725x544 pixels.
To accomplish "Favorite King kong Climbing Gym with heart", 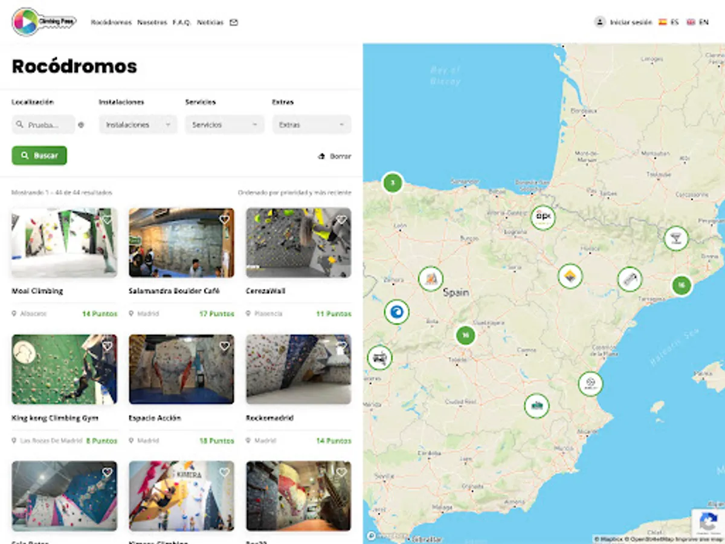I will coord(107,346).
